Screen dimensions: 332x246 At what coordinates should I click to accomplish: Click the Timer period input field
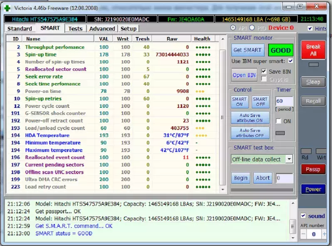pyautogui.click(x=284, y=101)
